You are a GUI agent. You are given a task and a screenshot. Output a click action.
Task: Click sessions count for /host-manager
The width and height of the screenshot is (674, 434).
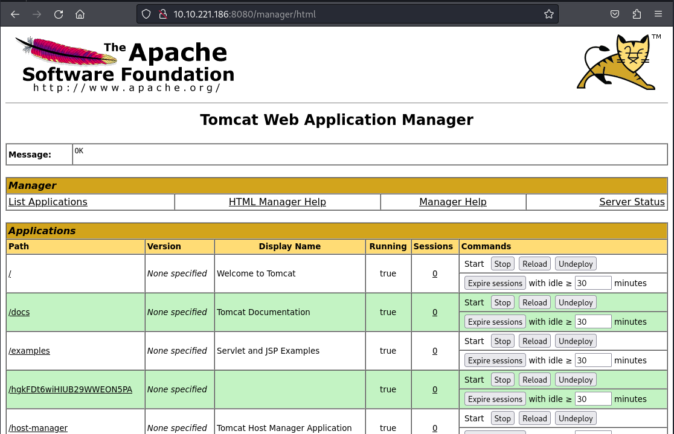[x=435, y=428]
